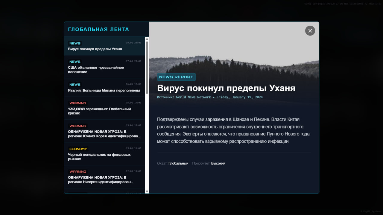Open news 'Италия: Больницы Милана переполнены'

(x=104, y=87)
